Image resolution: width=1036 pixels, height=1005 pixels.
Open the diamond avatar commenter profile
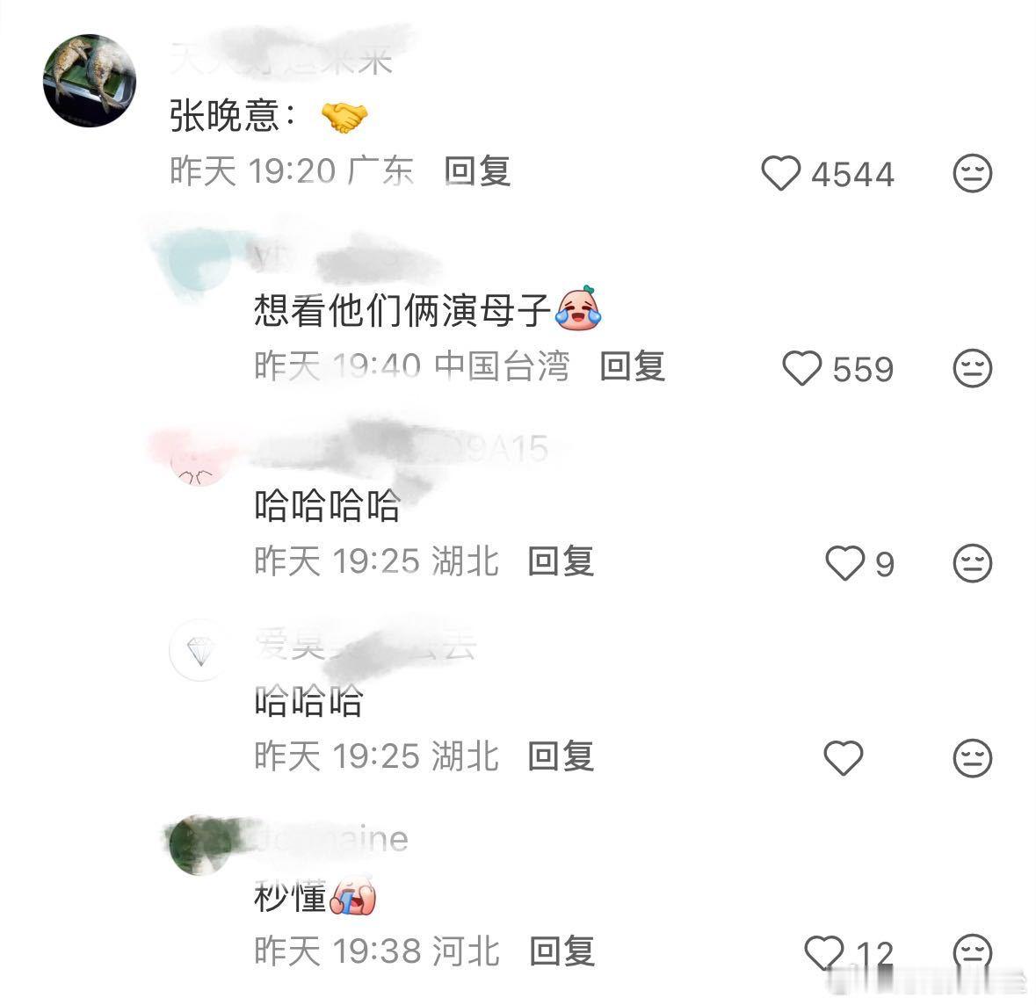[200, 651]
